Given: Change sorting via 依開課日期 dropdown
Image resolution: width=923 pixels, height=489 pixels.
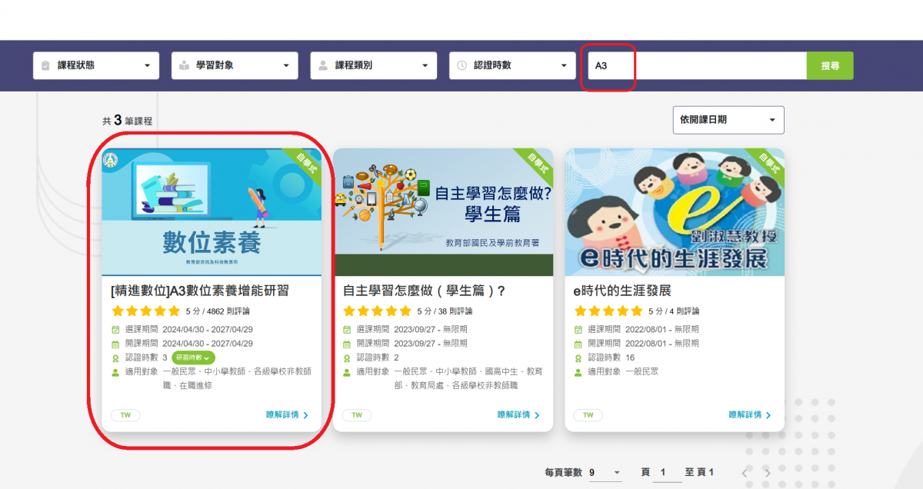Looking at the screenshot, I should coord(728,120).
